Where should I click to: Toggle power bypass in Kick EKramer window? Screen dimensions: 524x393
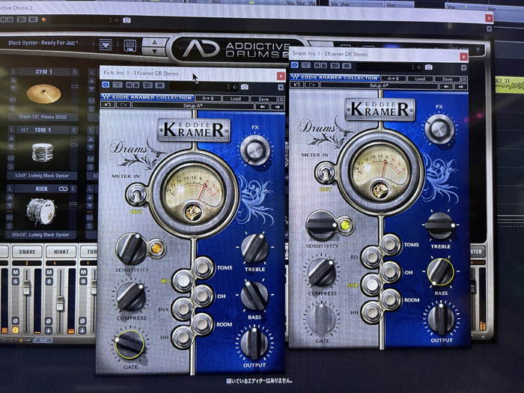coord(106,85)
